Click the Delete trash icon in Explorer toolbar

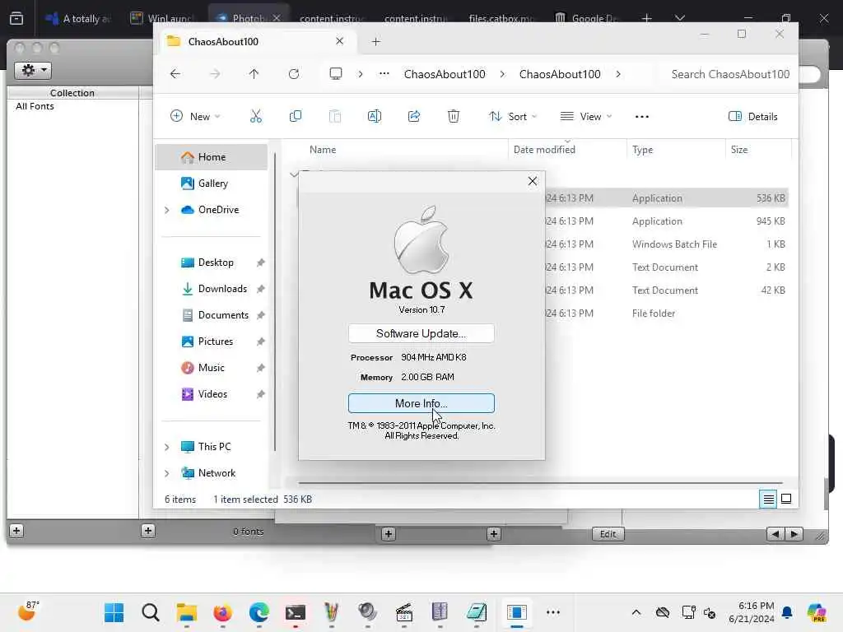454,116
